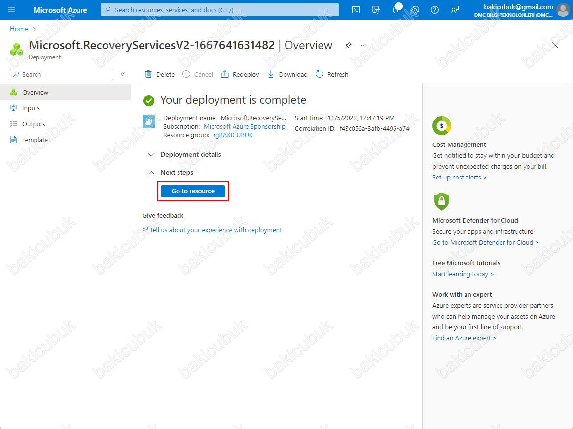Click Redeploy in the command bar
This screenshot has height=429, width=573.
(240, 74)
